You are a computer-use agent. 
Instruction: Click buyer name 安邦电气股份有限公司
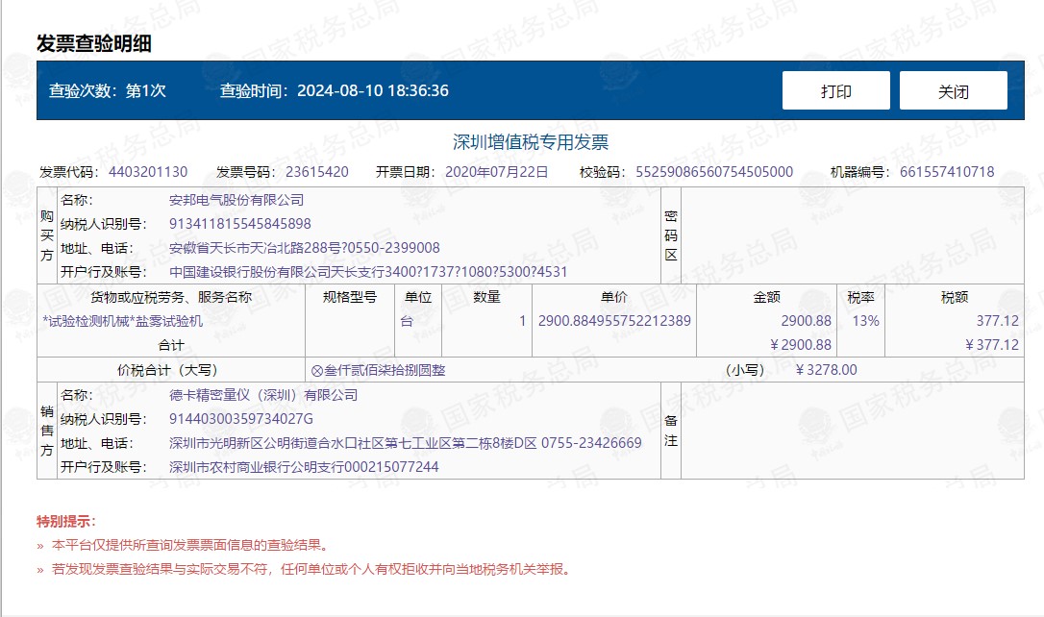point(236,200)
